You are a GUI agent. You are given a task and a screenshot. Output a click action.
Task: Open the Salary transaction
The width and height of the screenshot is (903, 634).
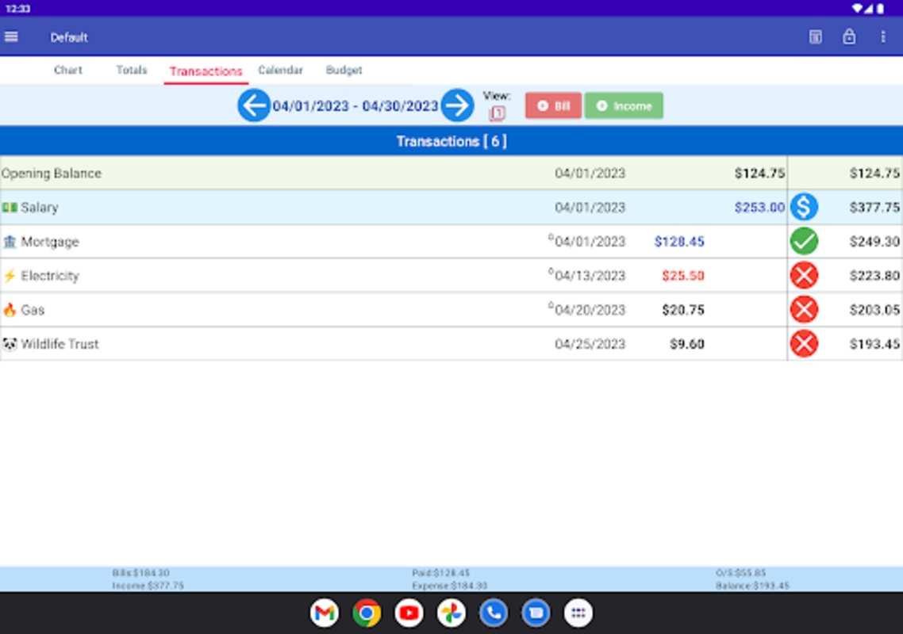[451, 207]
